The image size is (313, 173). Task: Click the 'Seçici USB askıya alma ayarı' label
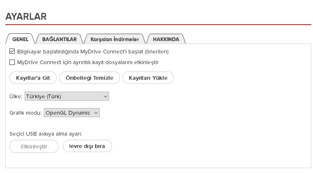pos(46,134)
